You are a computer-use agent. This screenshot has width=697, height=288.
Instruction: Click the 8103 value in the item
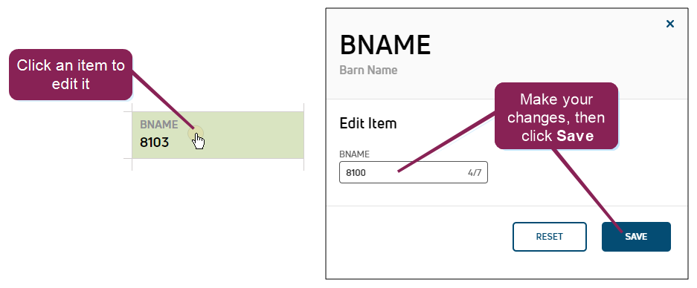154,143
